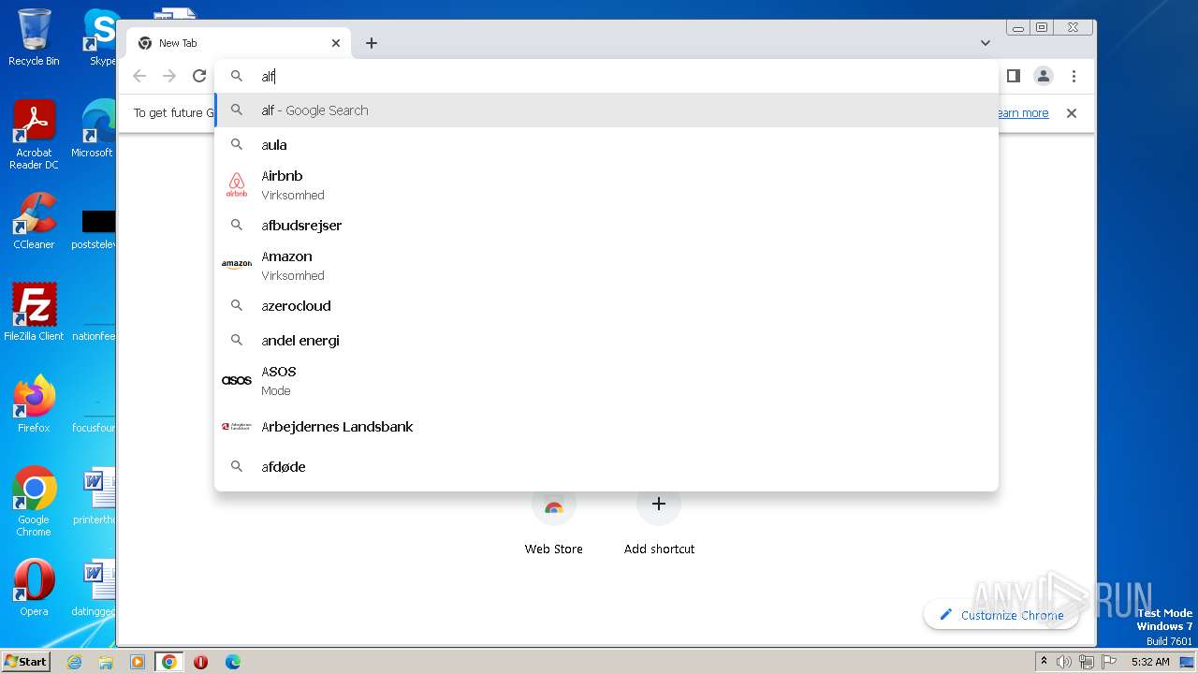Select the Amazon suggestion
Image resolution: width=1198 pixels, height=674 pixels.
tap(606, 266)
